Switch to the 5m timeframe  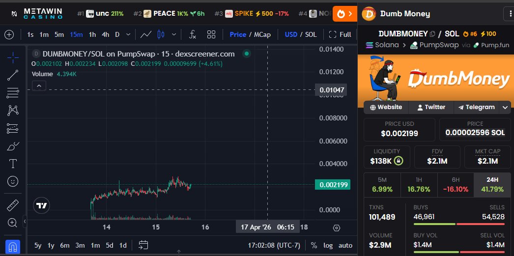59,34
